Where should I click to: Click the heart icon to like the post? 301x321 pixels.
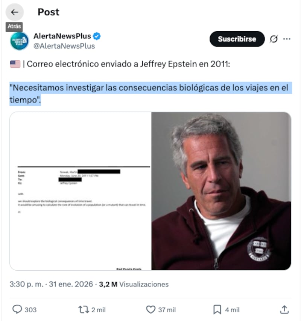click(152, 310)
